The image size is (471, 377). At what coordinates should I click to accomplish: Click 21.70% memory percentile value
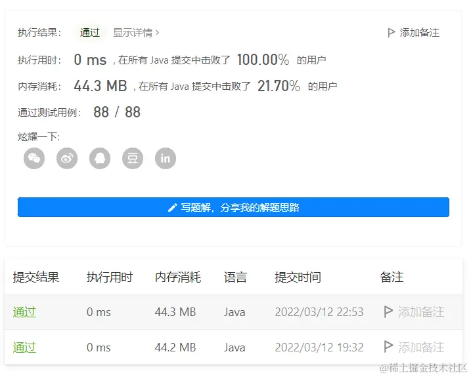[x=279, y=86]
